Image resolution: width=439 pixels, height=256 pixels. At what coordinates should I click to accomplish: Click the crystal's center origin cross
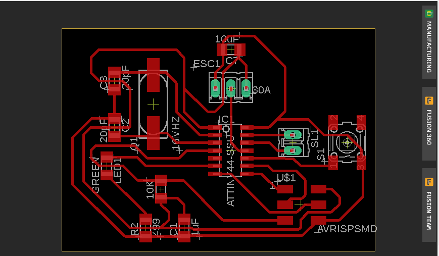coord(153,105)
